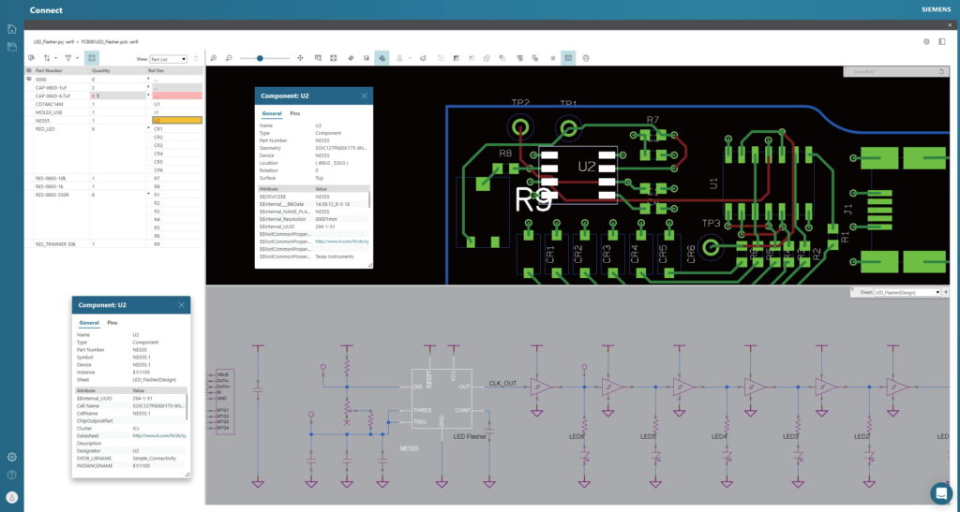Toggle the highlighted grid view button
The height and width of the screenshot is (512, 960).
tap(91, 58)
